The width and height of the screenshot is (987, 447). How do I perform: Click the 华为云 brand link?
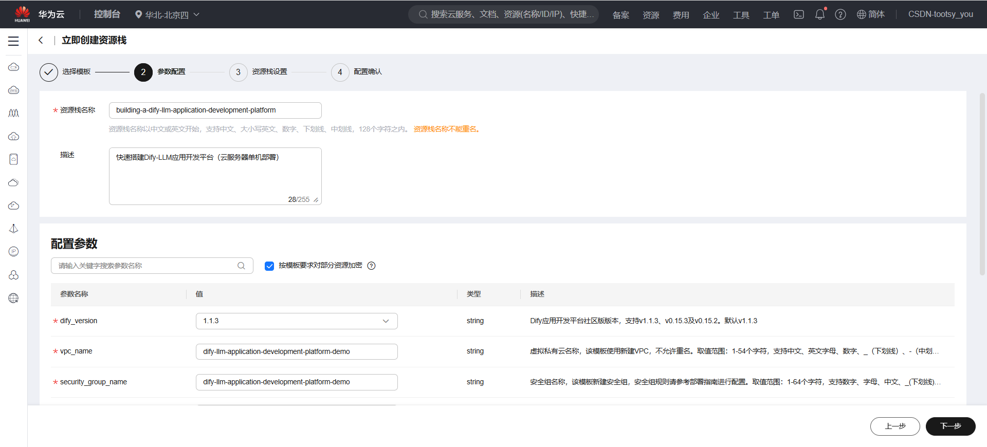51,14
